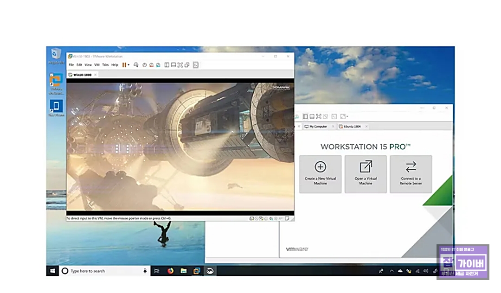Show console view icon in Workstation 15 window
Screen dimensions: 501x293
334,116
